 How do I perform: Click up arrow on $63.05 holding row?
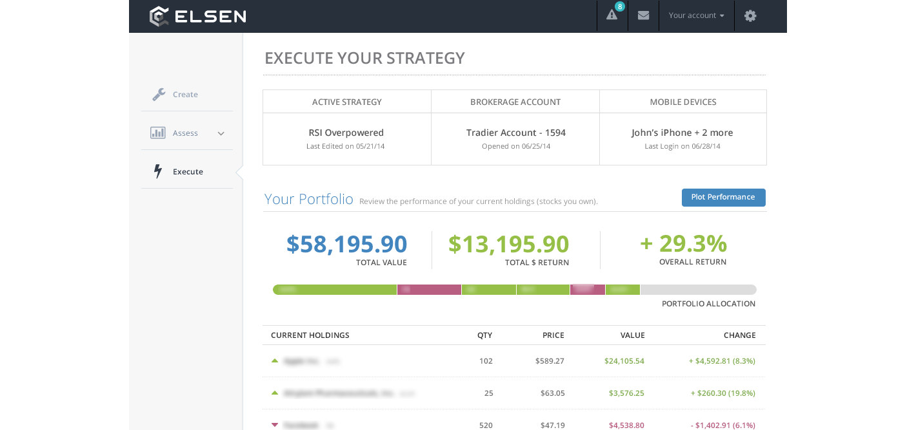coord(275,393)
